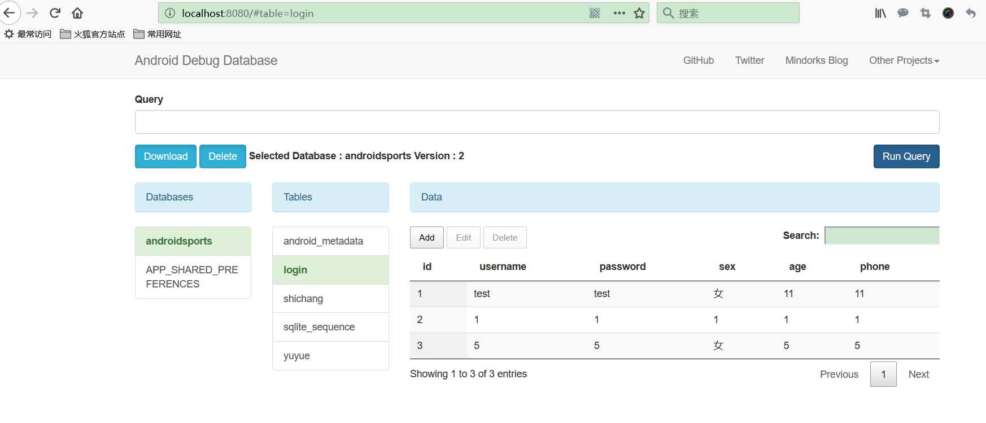Click the Data panel heading
This screenshot has height=423, width=986.
coord(675,197)
